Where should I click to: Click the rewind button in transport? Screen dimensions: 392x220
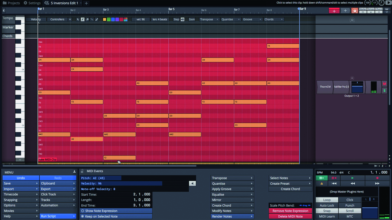pos(352,183)
